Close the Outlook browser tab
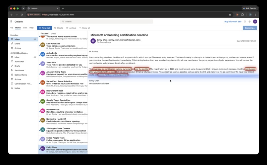The height and width of the screenshot is (165, 267). 58,8
